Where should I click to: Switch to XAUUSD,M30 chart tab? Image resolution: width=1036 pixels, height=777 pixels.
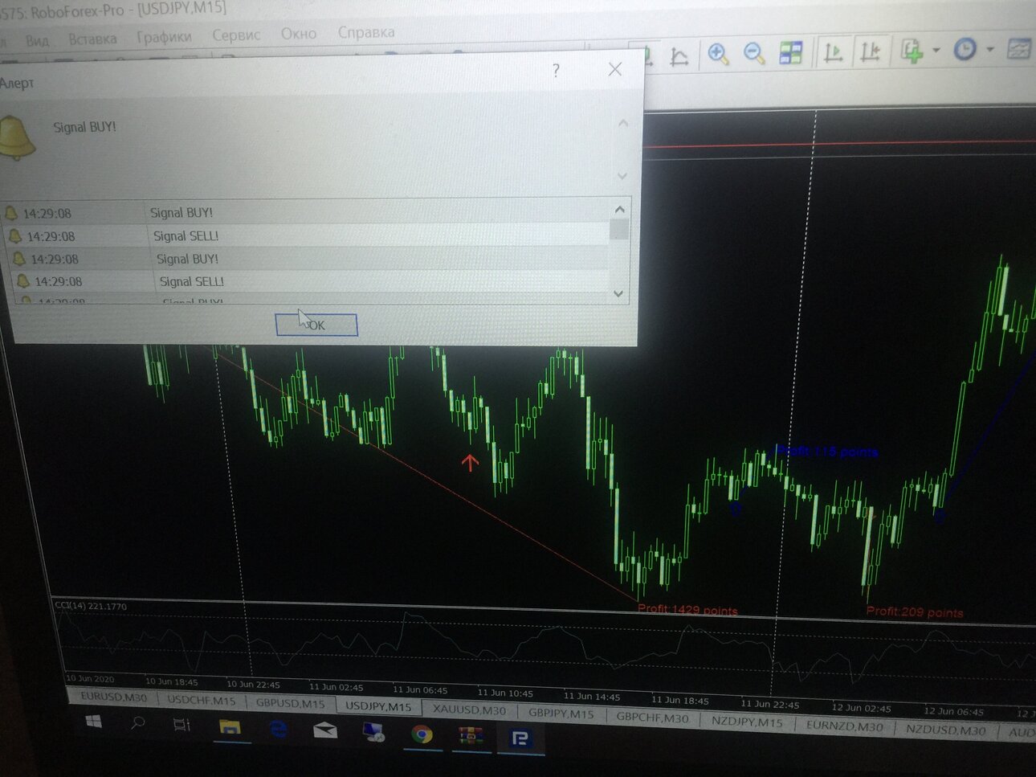pos(469,710)
